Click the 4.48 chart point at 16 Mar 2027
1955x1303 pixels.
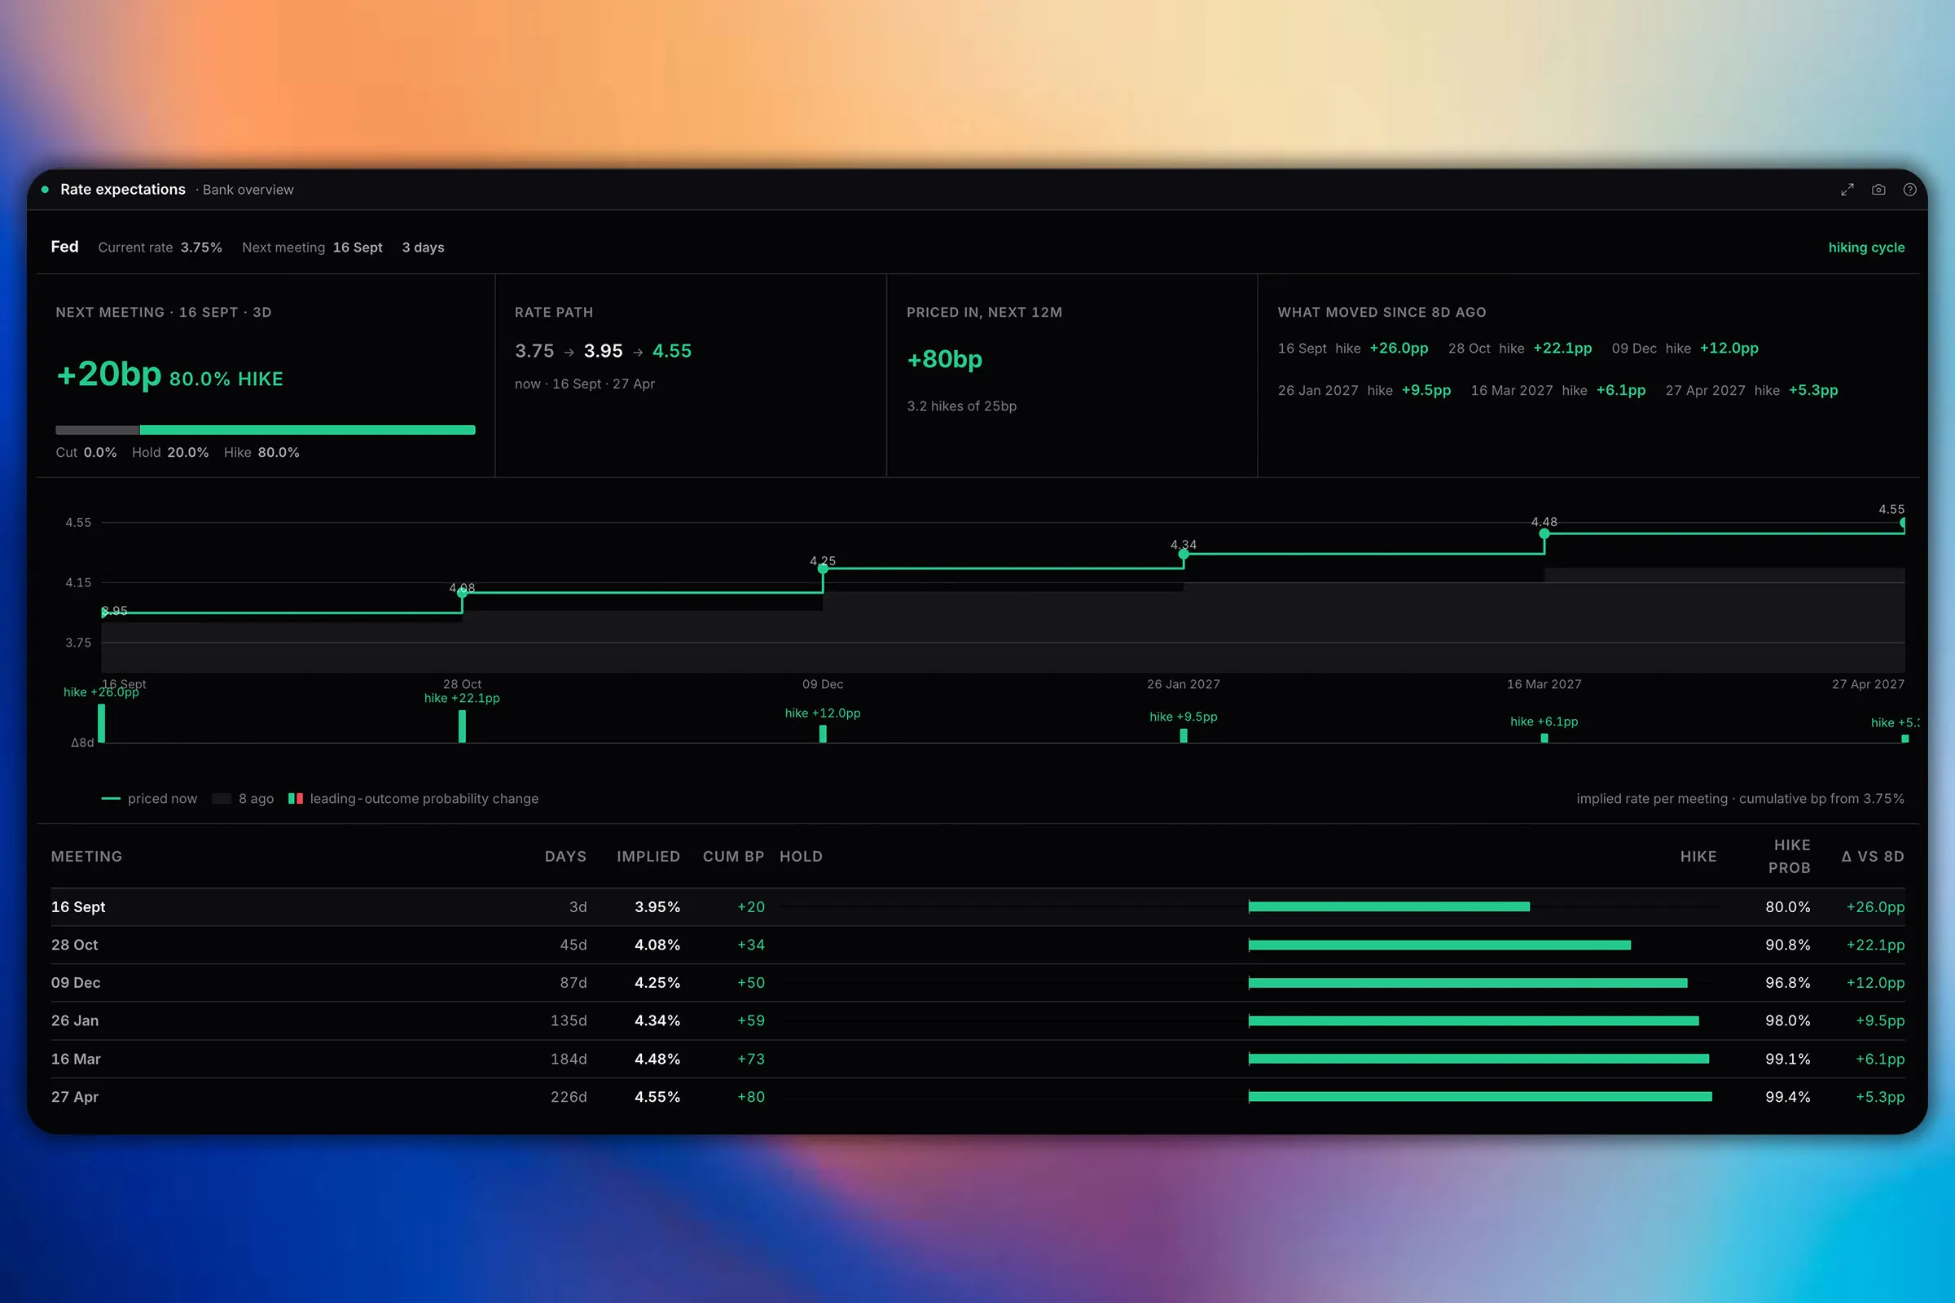[1544, 533]
